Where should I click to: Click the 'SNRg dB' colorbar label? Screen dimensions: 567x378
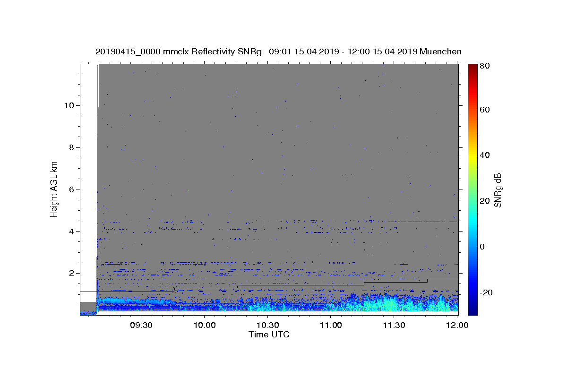497,190
